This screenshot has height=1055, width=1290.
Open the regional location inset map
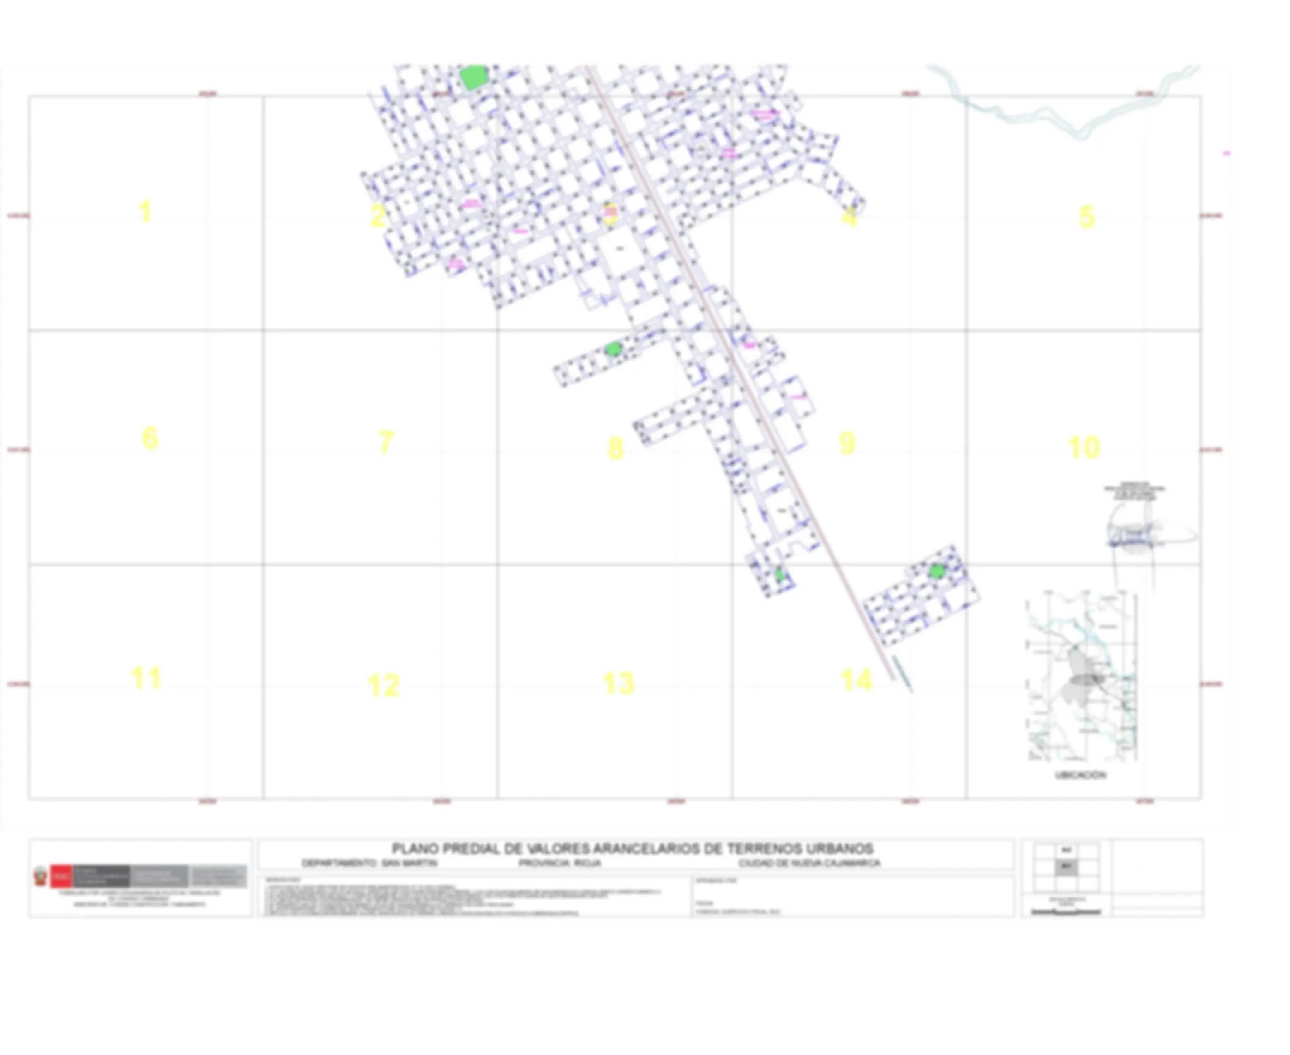tap(1081, 676)
